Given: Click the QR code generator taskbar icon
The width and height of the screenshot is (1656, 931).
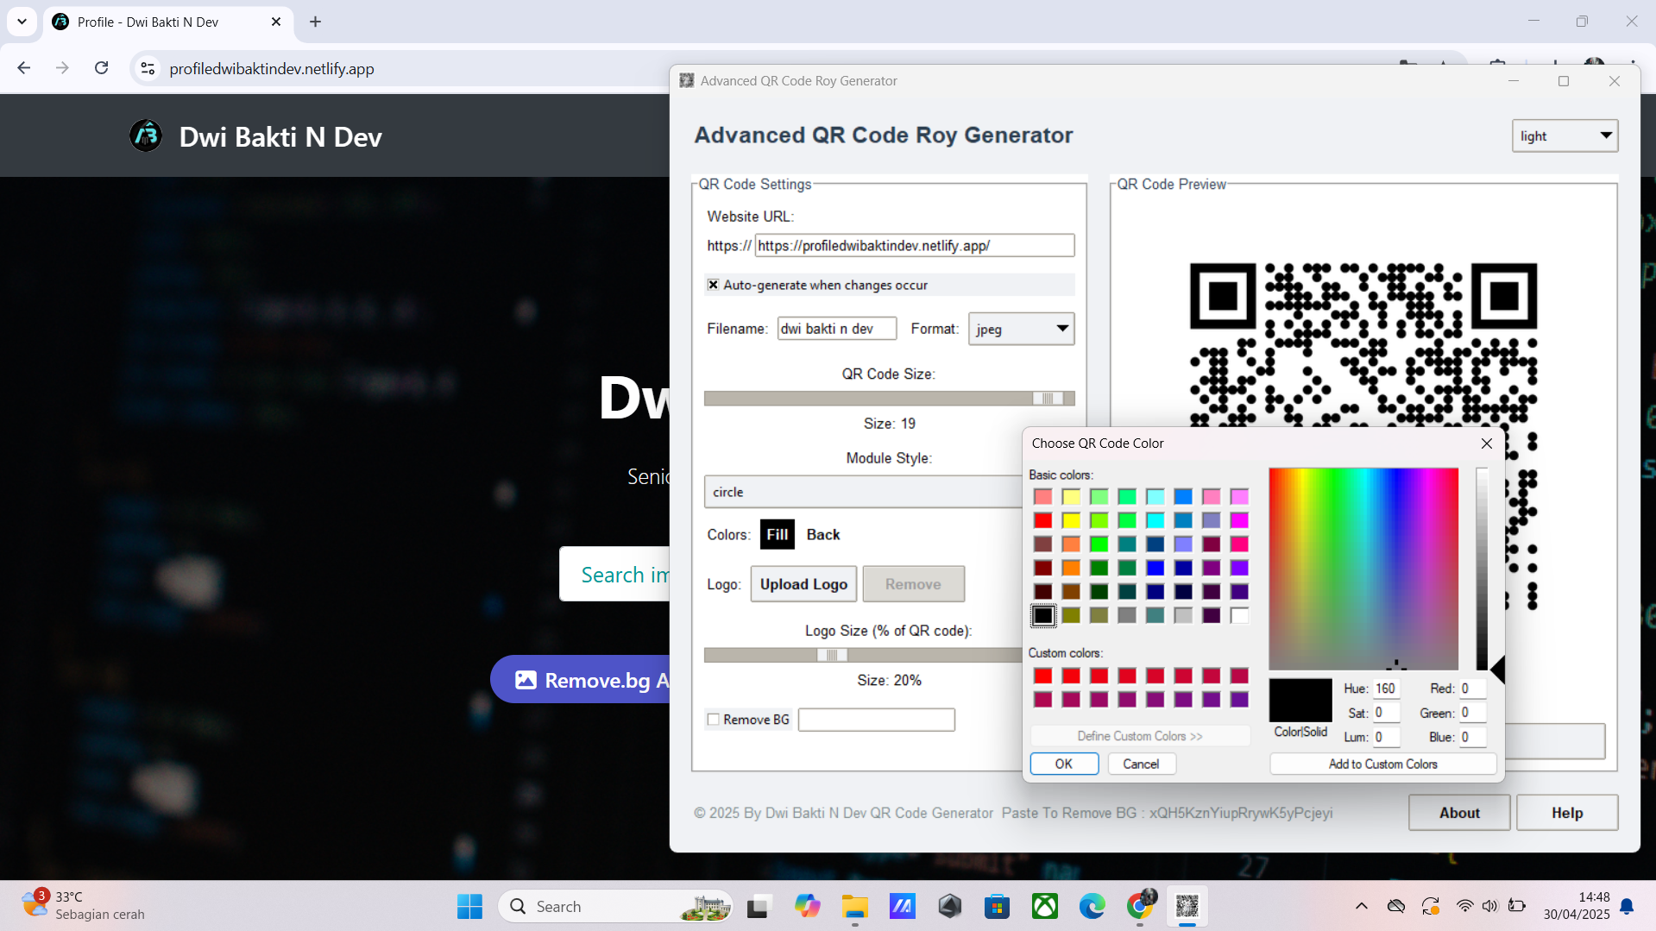Looking at the screenshot, I should pyautogui.click(x=1187, y=906).
